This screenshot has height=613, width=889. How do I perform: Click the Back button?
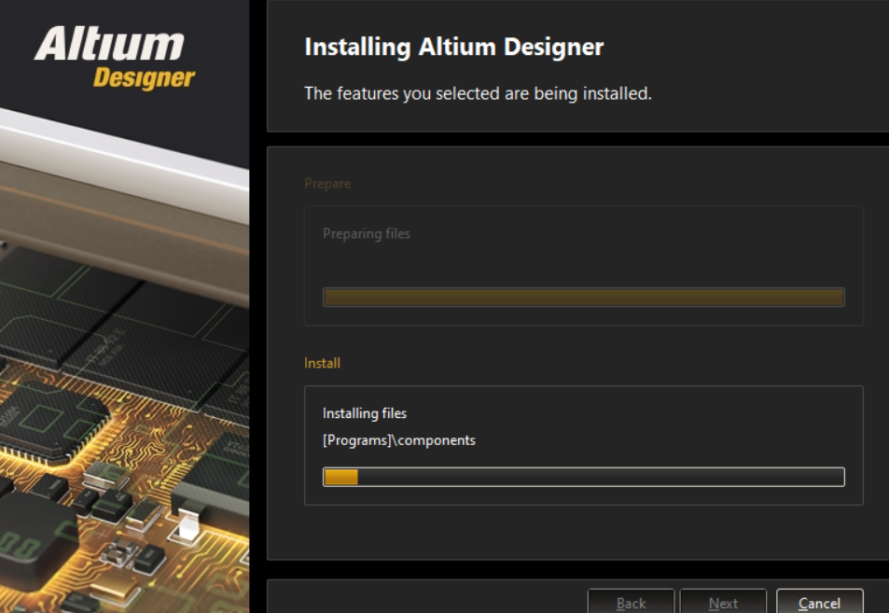[631, 601]
